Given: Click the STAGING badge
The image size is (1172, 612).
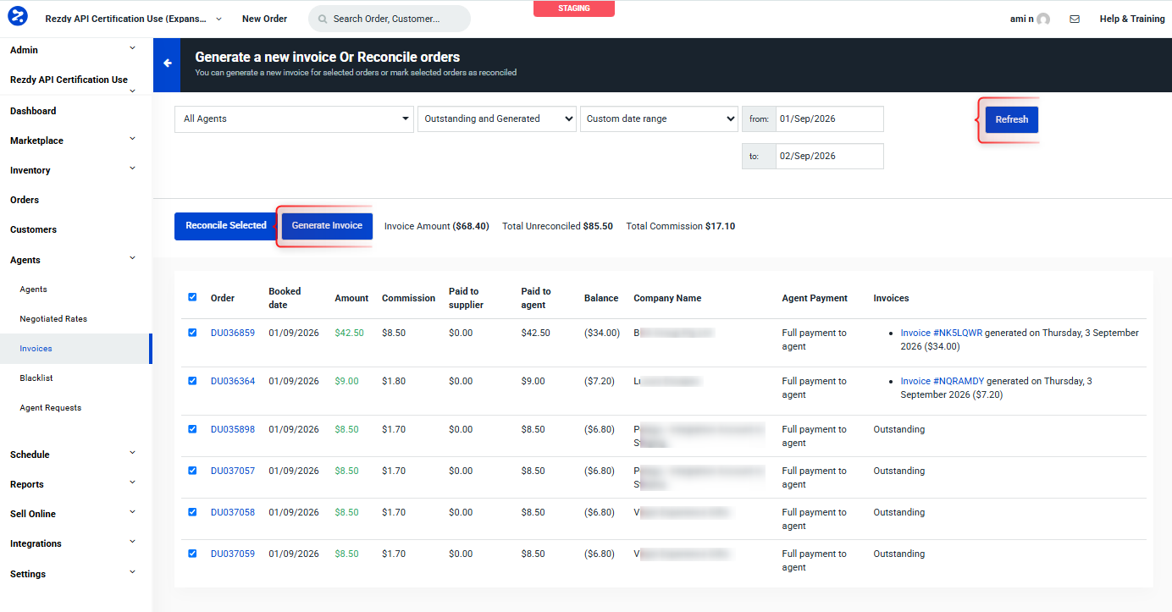Looking at the screenshot, I should [x=574, y=8].
